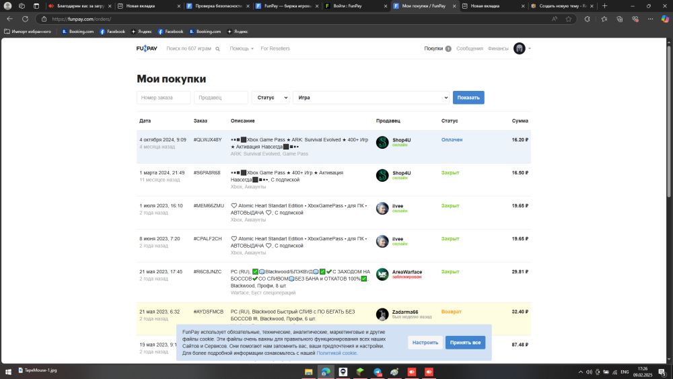Open Paint palette icon in taskbar
673x379 pixels.
tap(394, 372)
